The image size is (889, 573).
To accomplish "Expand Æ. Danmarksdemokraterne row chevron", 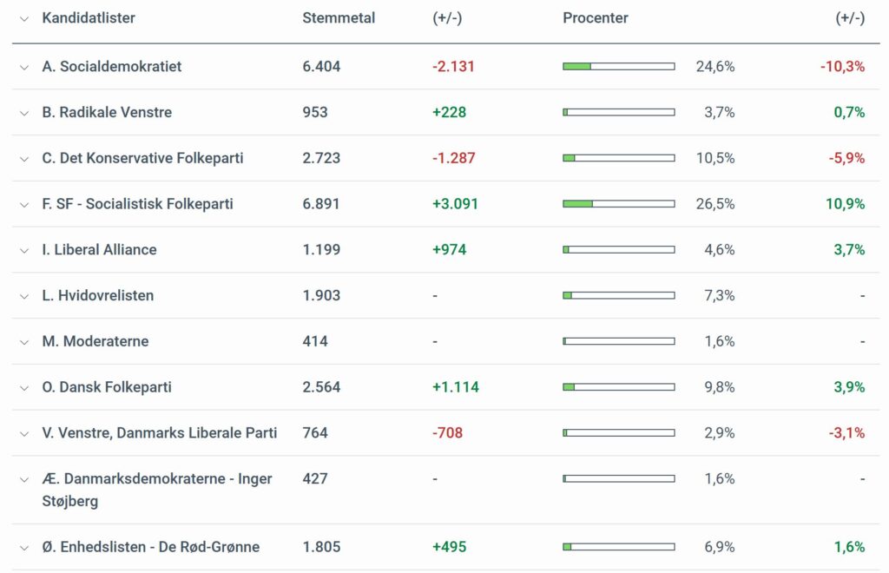I will [x=24, y=479].
